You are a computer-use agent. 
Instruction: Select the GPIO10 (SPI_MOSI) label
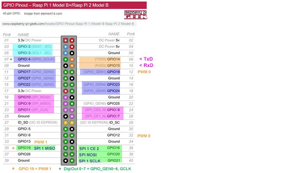[34, 97]
